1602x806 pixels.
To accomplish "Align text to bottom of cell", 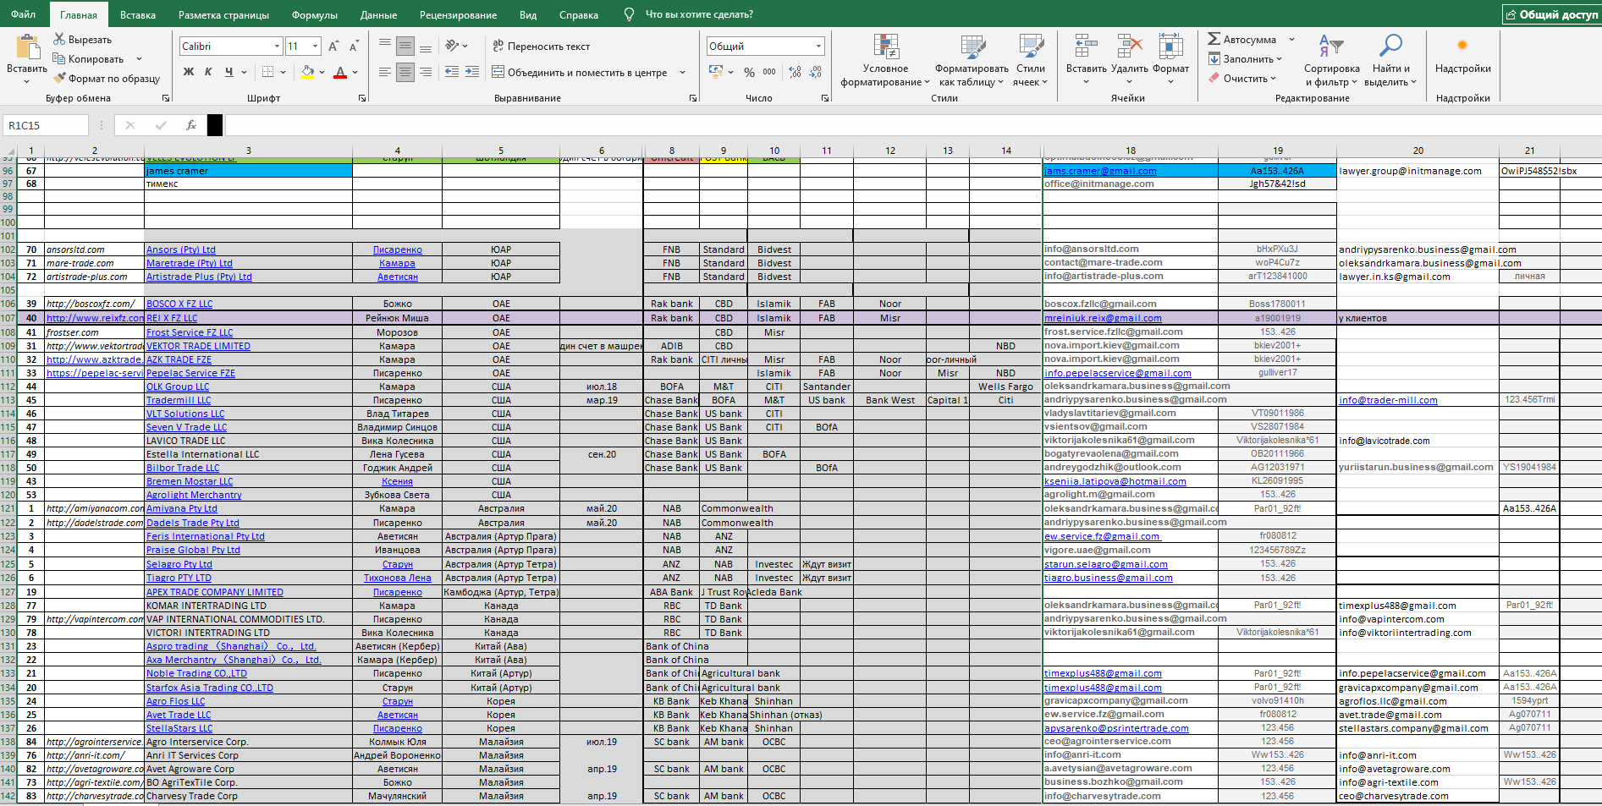I will pos(426,46).
